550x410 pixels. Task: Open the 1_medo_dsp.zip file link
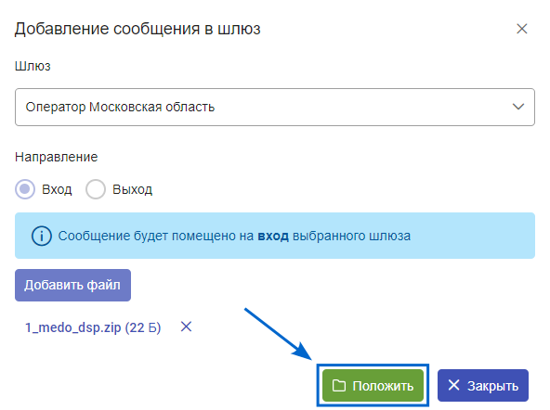[x=93, y=327]
